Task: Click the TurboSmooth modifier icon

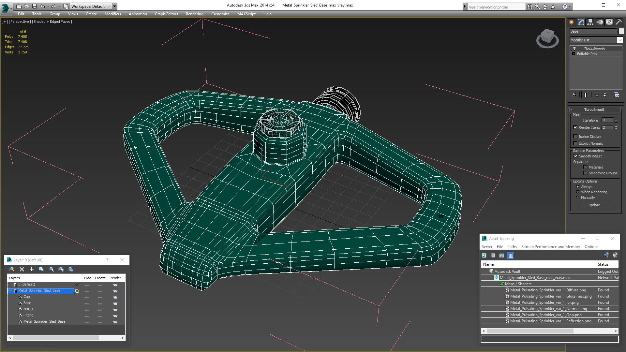Action: click(x=574, y=48)
